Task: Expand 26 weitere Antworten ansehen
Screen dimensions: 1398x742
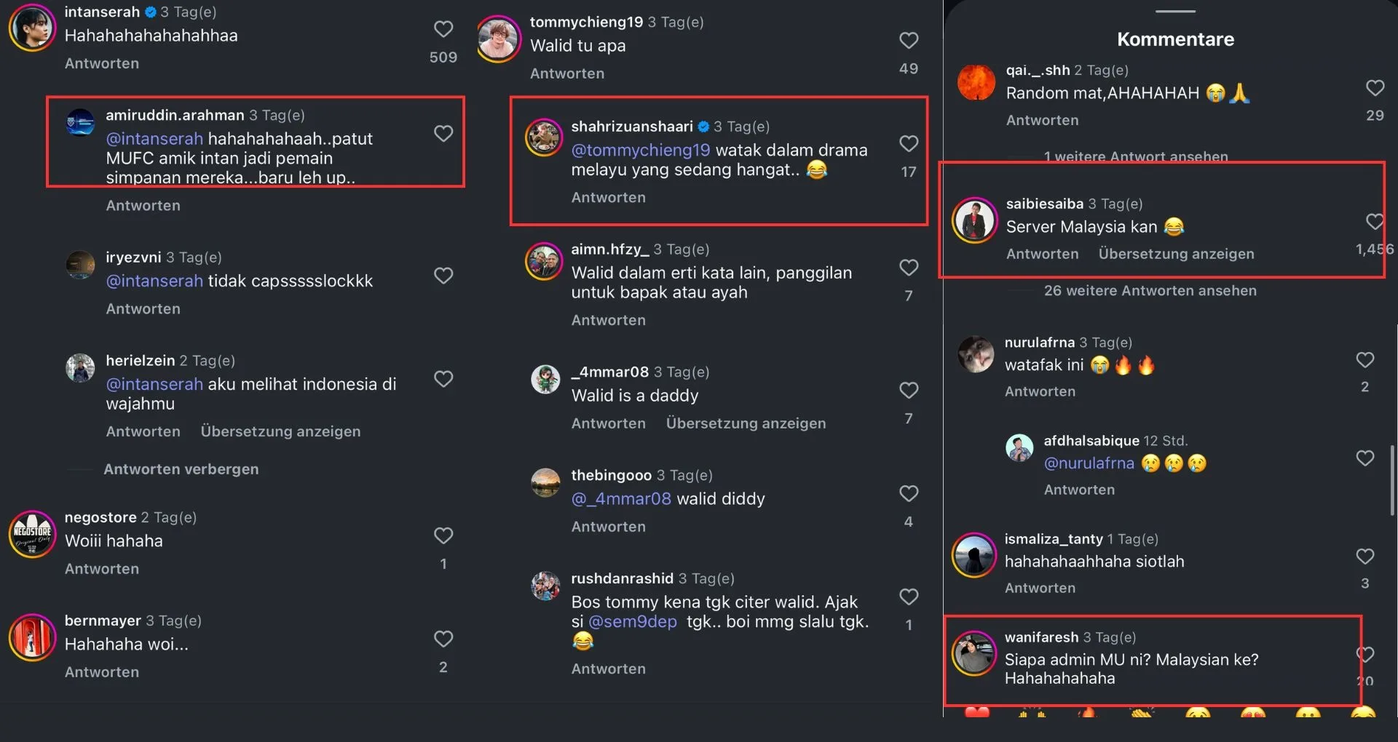Action: (1150, 291)
